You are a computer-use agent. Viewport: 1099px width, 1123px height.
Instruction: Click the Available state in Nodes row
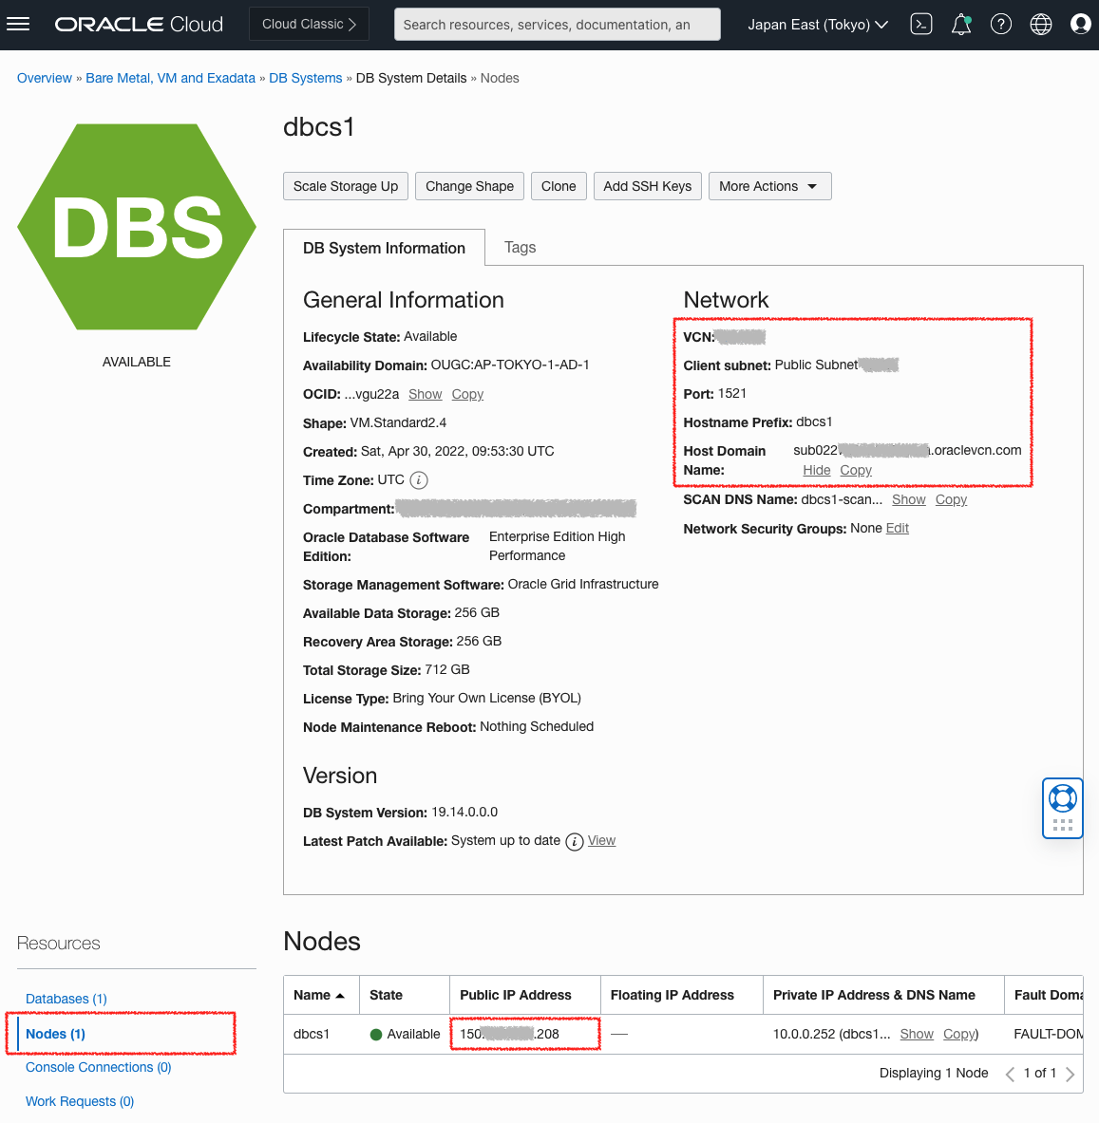click(405, 1034)
